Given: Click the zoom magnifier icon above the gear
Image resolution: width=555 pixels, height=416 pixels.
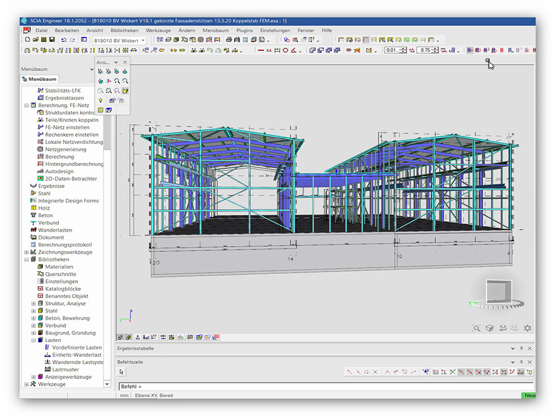Looking at the screenshot, I should (476, 328).
